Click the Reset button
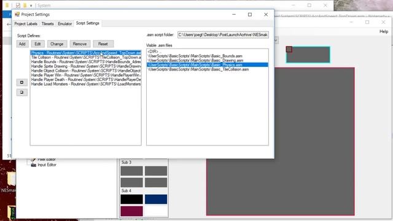 coord(103,44)
